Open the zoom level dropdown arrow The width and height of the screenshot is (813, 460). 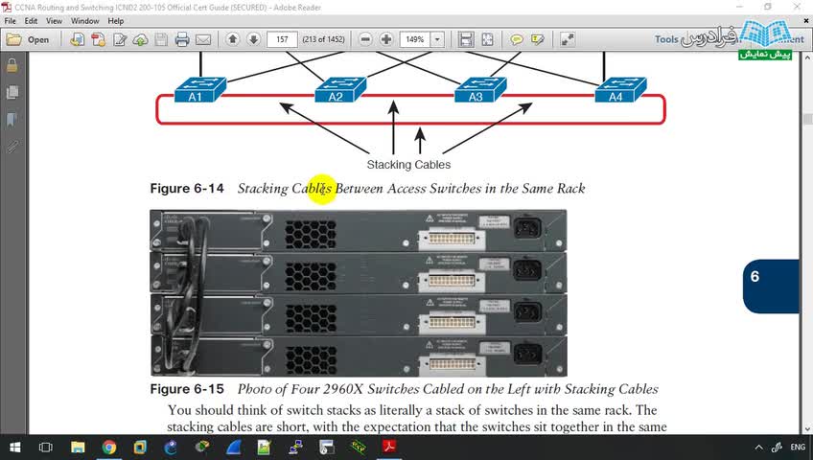click(x=437, y=39)
